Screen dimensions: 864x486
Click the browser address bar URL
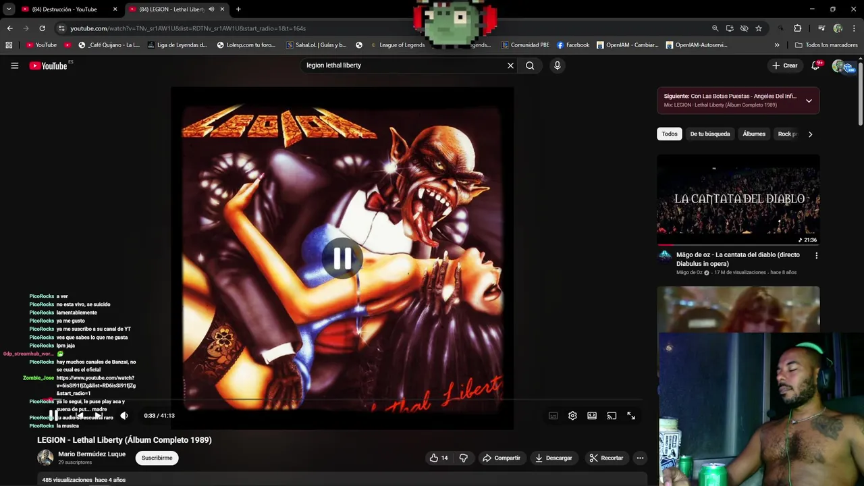point(188,28)
